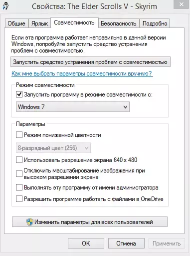Close the properties dialog window
Viewport: 190px width, 256px height.
pos(182,4)
